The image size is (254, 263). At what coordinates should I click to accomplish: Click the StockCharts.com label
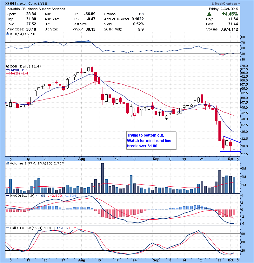(x=226, y=3)
